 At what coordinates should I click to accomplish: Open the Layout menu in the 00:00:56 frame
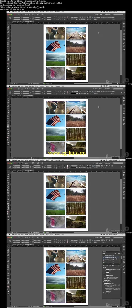pos(31,234)
